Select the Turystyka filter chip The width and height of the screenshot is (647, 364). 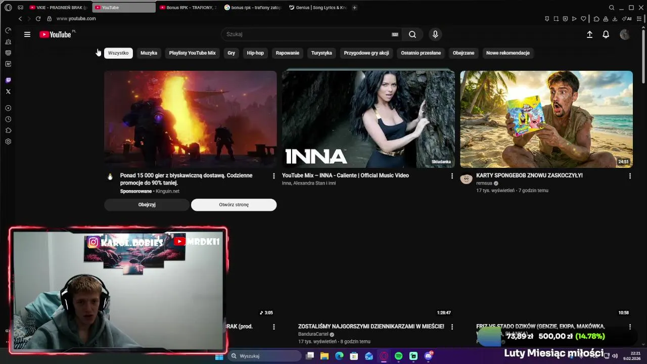point(321,53)
